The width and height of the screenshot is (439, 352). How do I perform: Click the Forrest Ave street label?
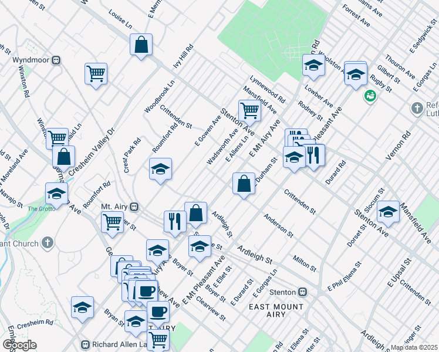[356, 16]
